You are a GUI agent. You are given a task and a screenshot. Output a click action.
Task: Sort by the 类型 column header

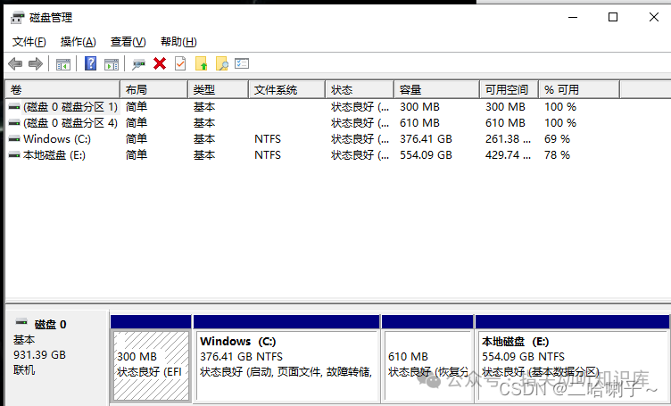pyautogui.click(x=219, y=90)
